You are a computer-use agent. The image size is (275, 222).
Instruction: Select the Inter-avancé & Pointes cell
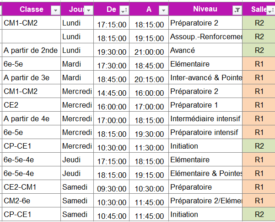tap(205, 77)
